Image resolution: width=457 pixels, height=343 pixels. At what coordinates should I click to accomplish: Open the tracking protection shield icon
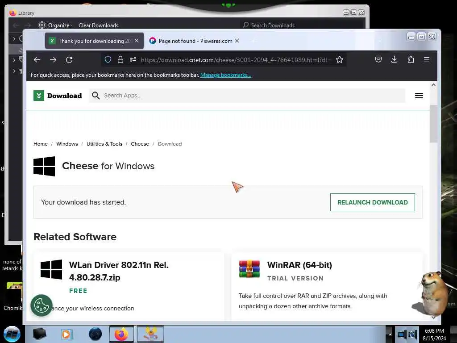108,60
